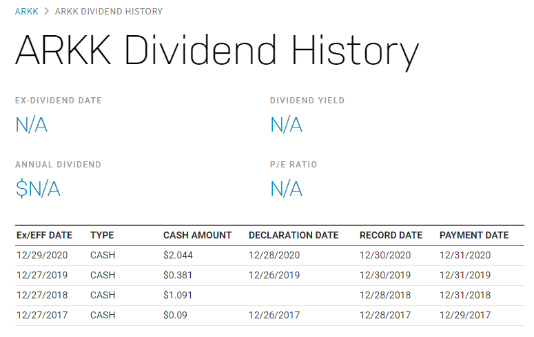Select record date 12/30/2019

coord(385,276)
